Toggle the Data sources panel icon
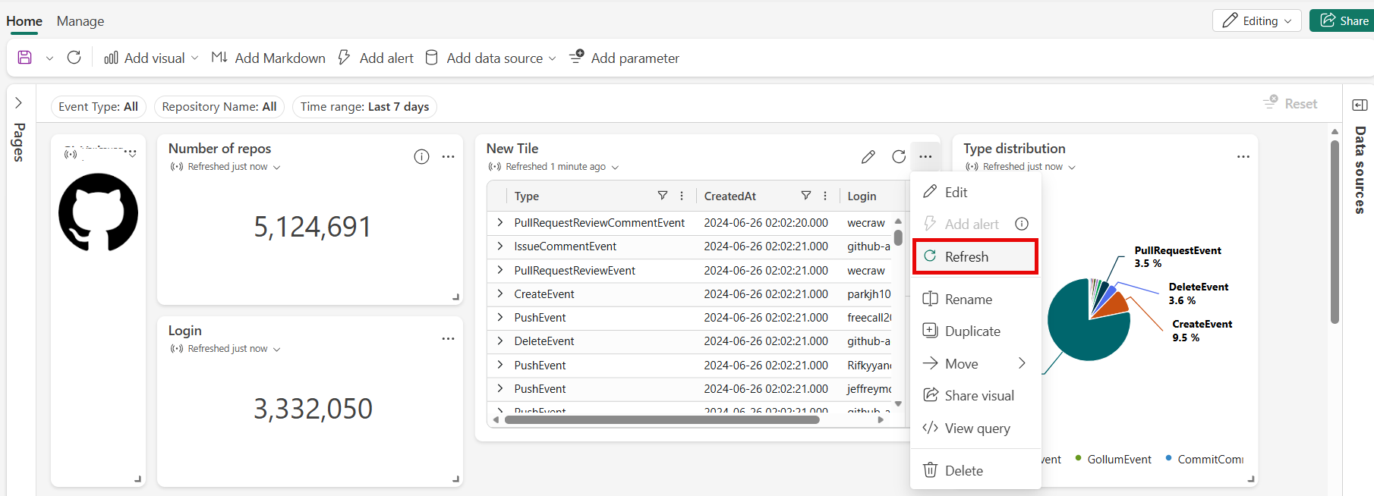1374x496 pixels. pos(1360,105)
